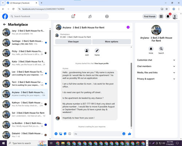Open site information icon in address bar
The image size is (182, 146).
coord(19,9)
